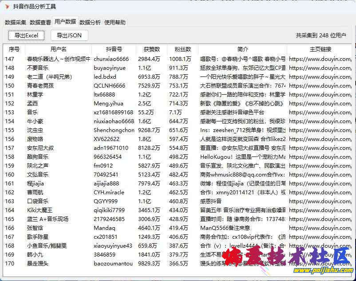The width and height of the screenshot is (356, 281).
Task: Sort by the 序号 column header
Action: coord(14,49)
